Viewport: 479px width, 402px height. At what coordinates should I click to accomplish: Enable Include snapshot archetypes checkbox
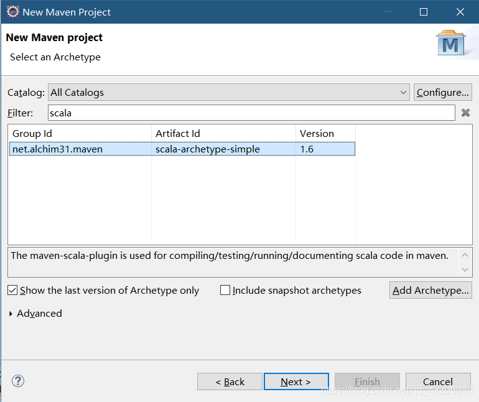point(225,290)
